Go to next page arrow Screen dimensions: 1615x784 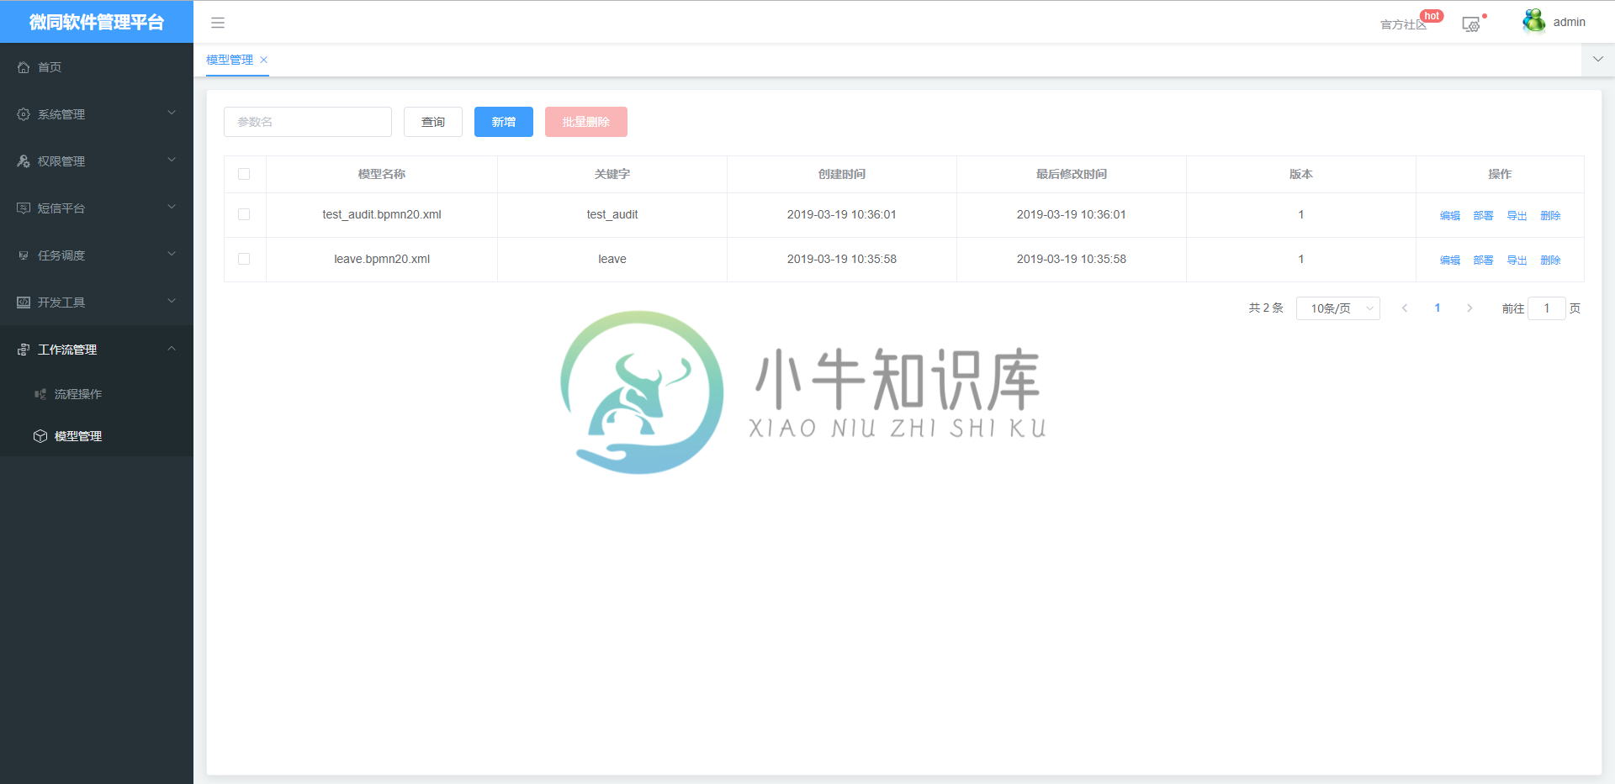click(1469, 308)
